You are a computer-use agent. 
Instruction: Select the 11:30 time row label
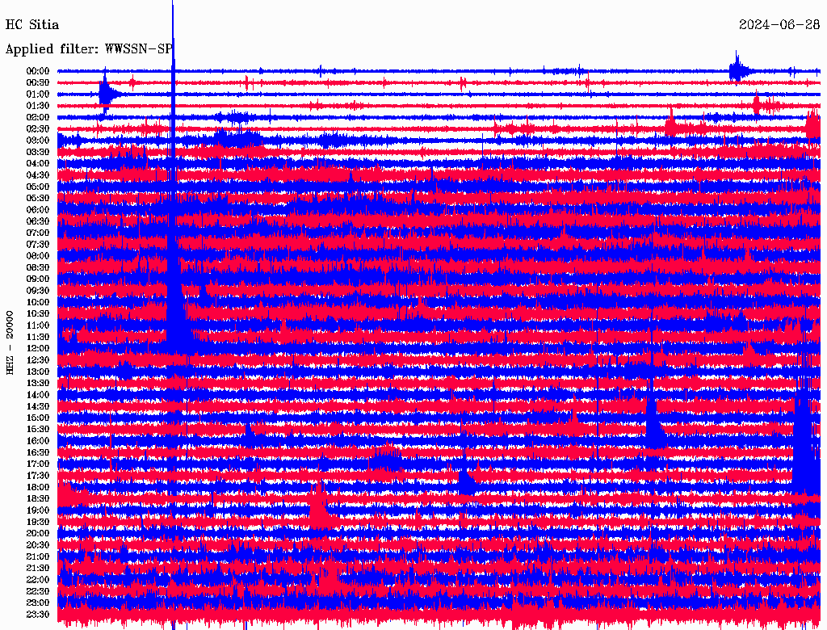pos(38,337)
